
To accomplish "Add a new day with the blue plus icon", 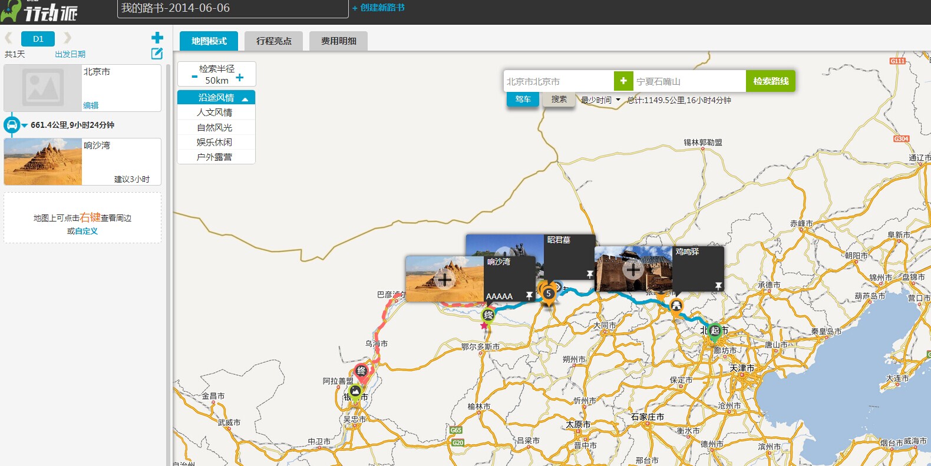I will click(x=157, y=38).
